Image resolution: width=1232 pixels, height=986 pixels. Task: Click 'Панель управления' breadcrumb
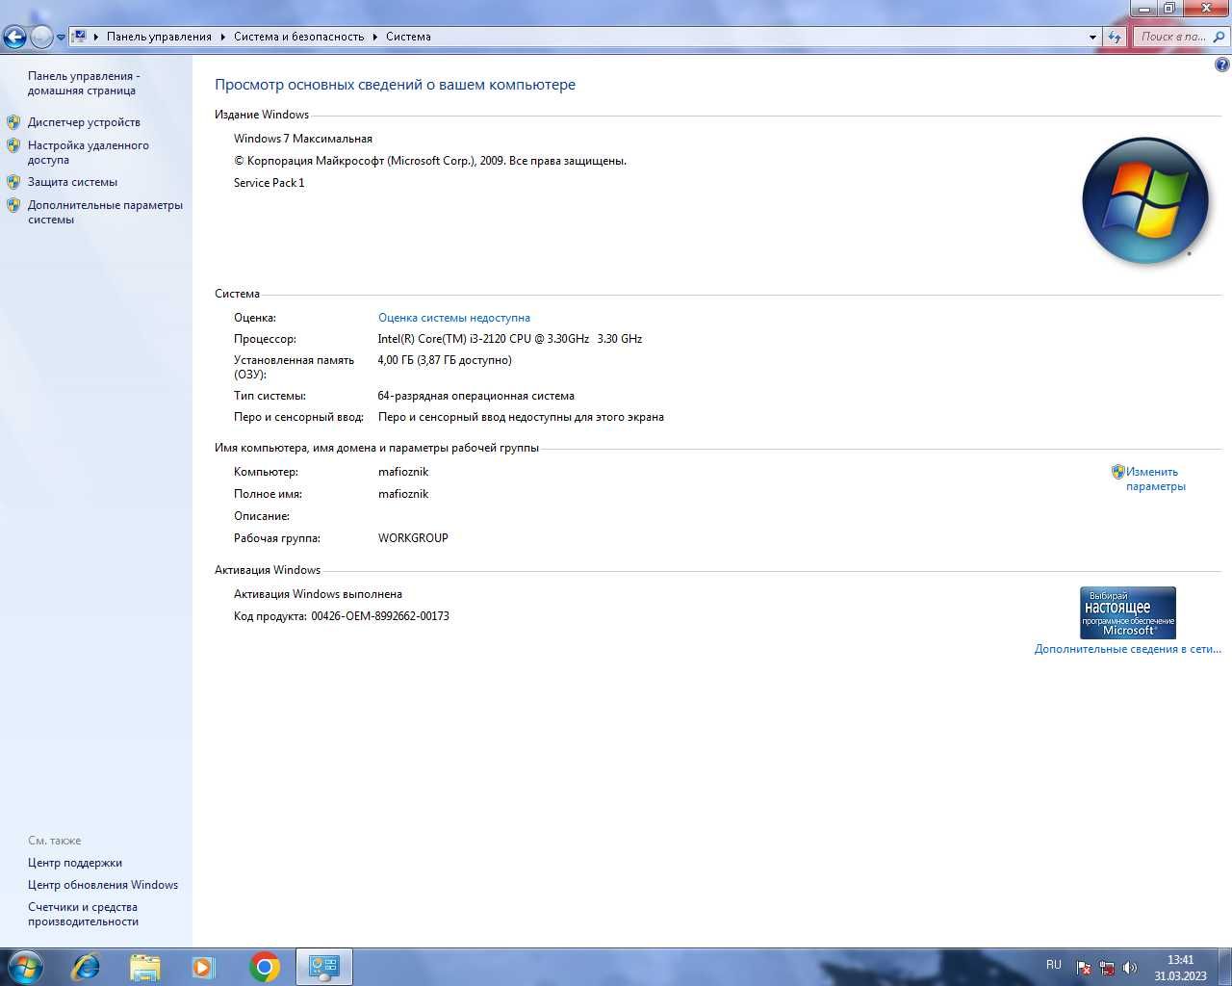pyautogui.click(x=159, y=37)
